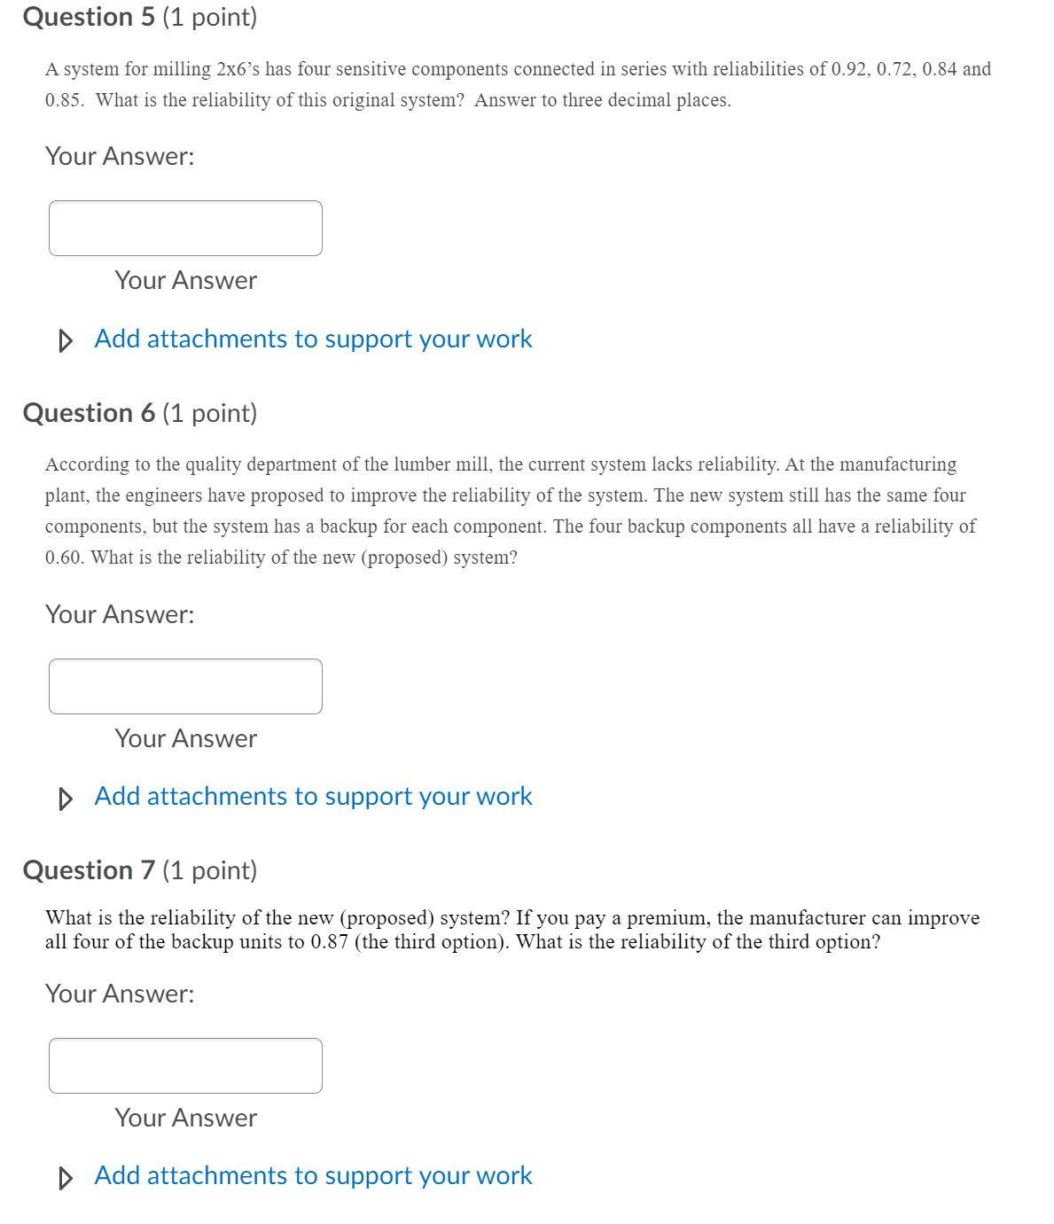
Task: Click the disclosure arrow icon beside Question 6 attachments
Action: coord(65,798)
